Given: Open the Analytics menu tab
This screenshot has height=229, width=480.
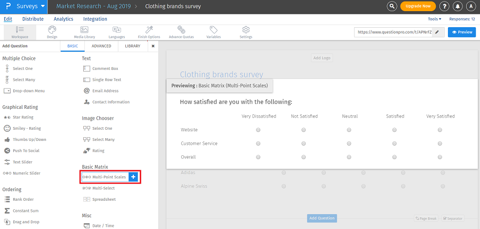Looking at the screenshot, I should click(x=63, y=19).
